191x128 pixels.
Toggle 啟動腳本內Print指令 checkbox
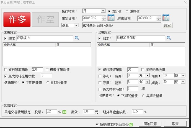coord(97,124)
